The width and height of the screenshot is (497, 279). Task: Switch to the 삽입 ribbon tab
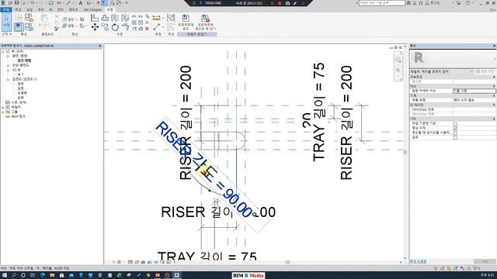coord(30,10)
